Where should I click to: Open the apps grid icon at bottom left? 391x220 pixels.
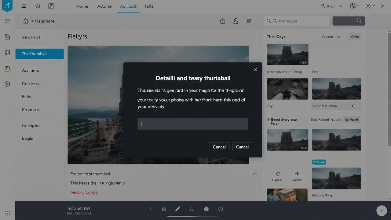point(7,213)
